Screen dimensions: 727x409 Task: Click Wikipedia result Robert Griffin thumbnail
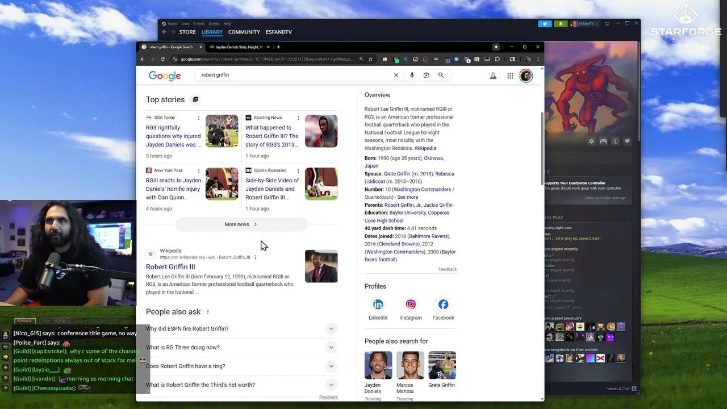pyautogui.click(x=321, y=266)
